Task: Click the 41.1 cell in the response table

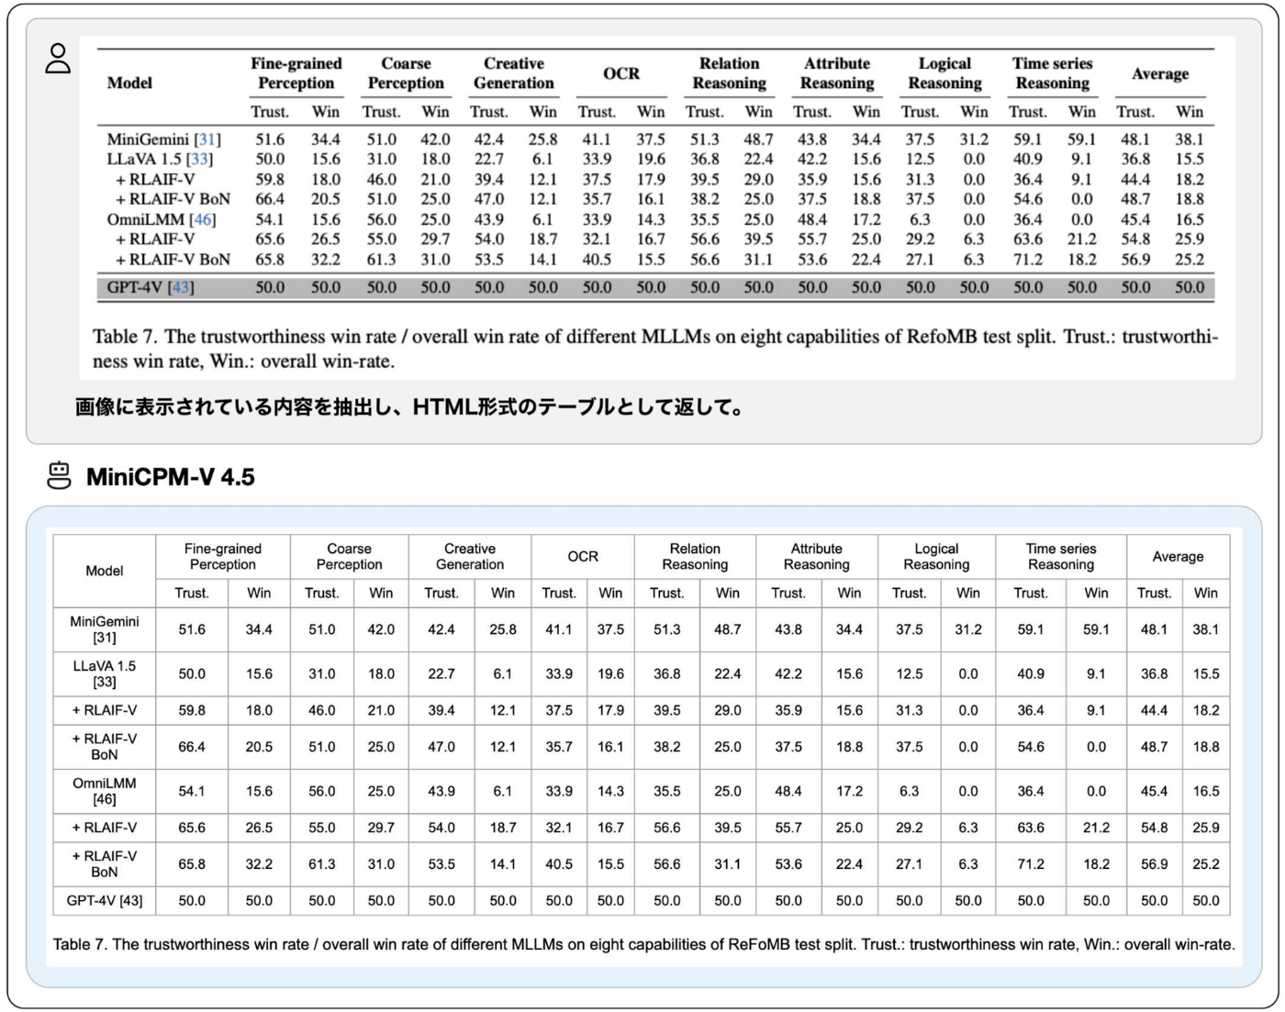Action: coord(559,629)
